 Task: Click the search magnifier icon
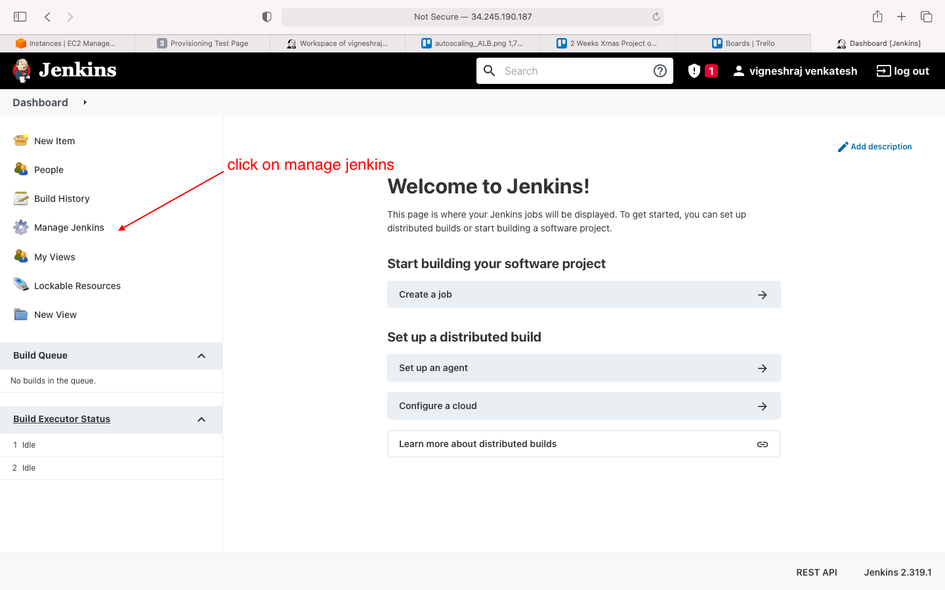pyautogui.click(x=490, y=71)
